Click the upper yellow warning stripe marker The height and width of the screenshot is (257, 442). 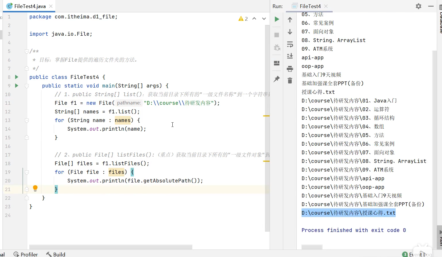[x=266, y=116]
